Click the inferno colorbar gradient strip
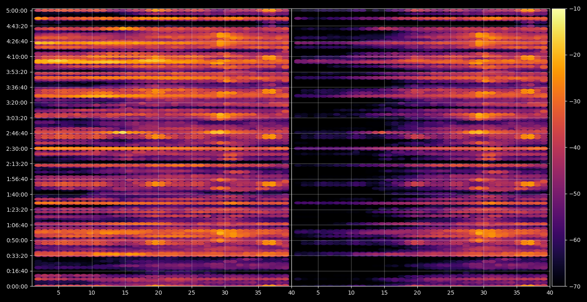Screen dimensions: 587x302 (558, 148)
